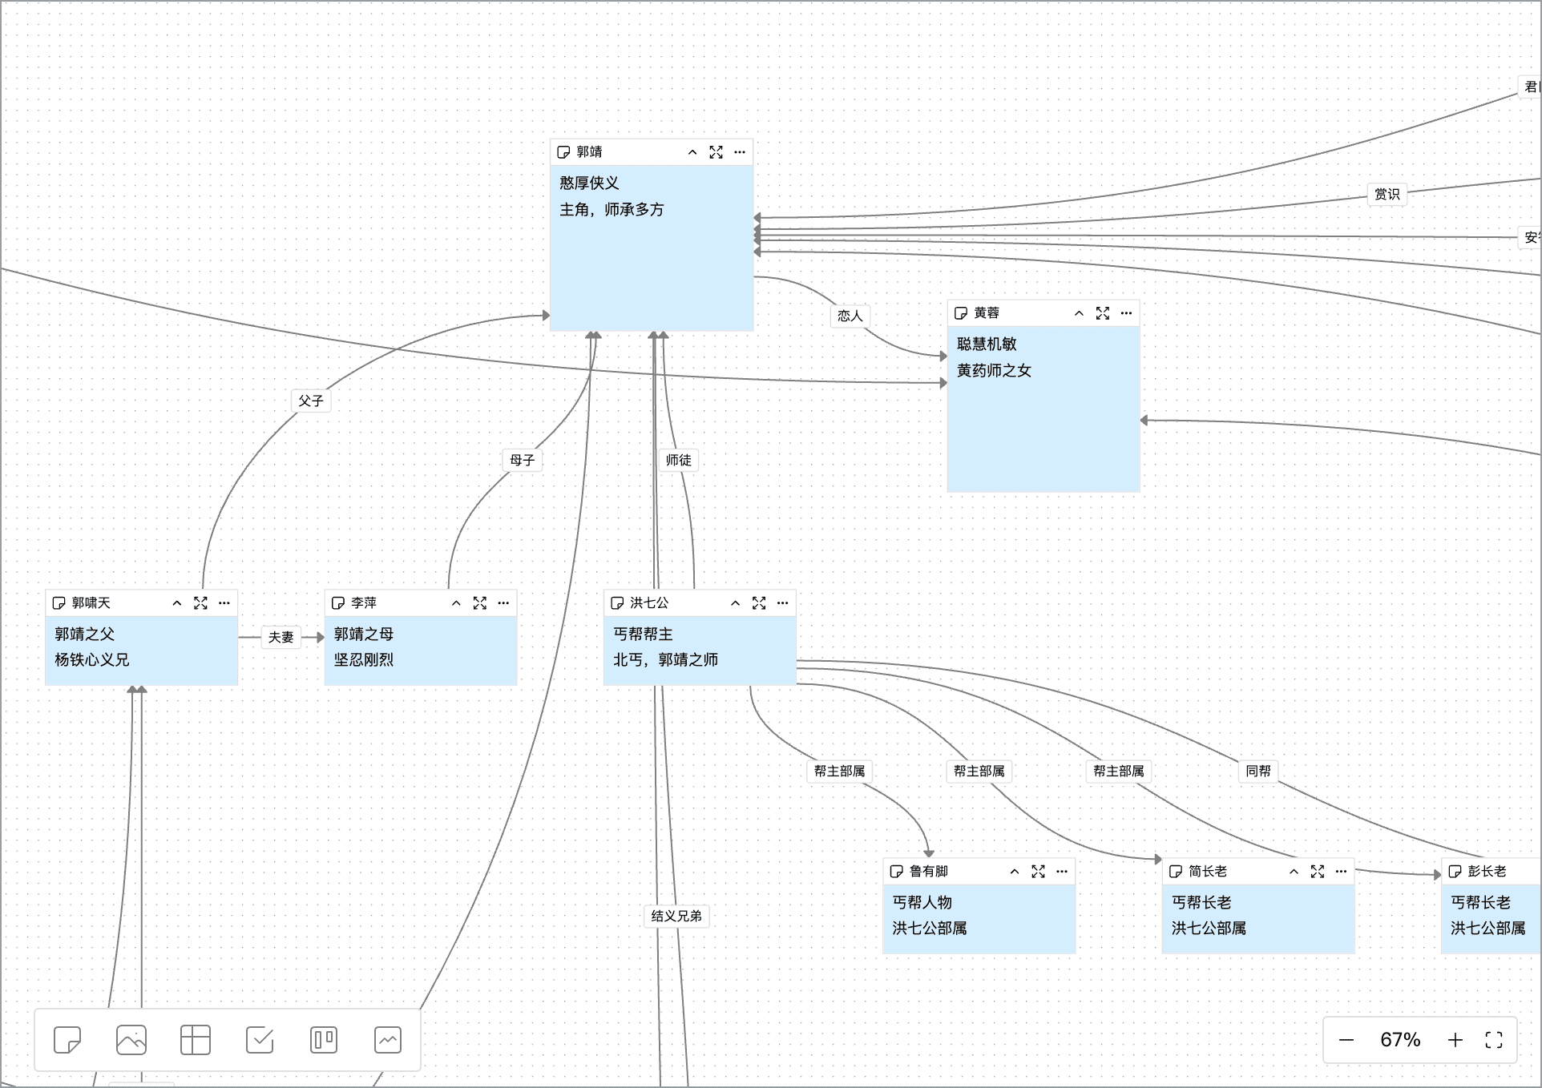The image size is (1542, 1088).
Task: Add a checklist task from toolbar
Action: tap(260, 1040)
